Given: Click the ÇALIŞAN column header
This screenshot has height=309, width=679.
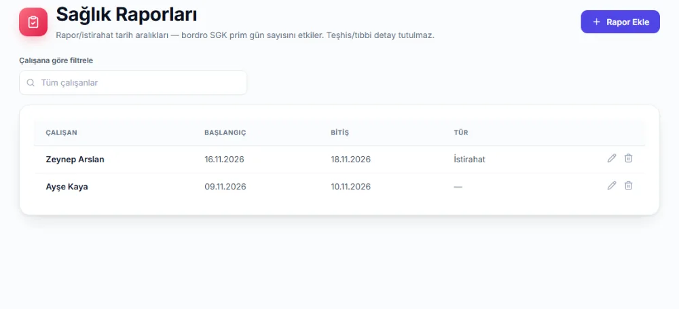Looking at the screenshot, I should (x=62, y=132).
